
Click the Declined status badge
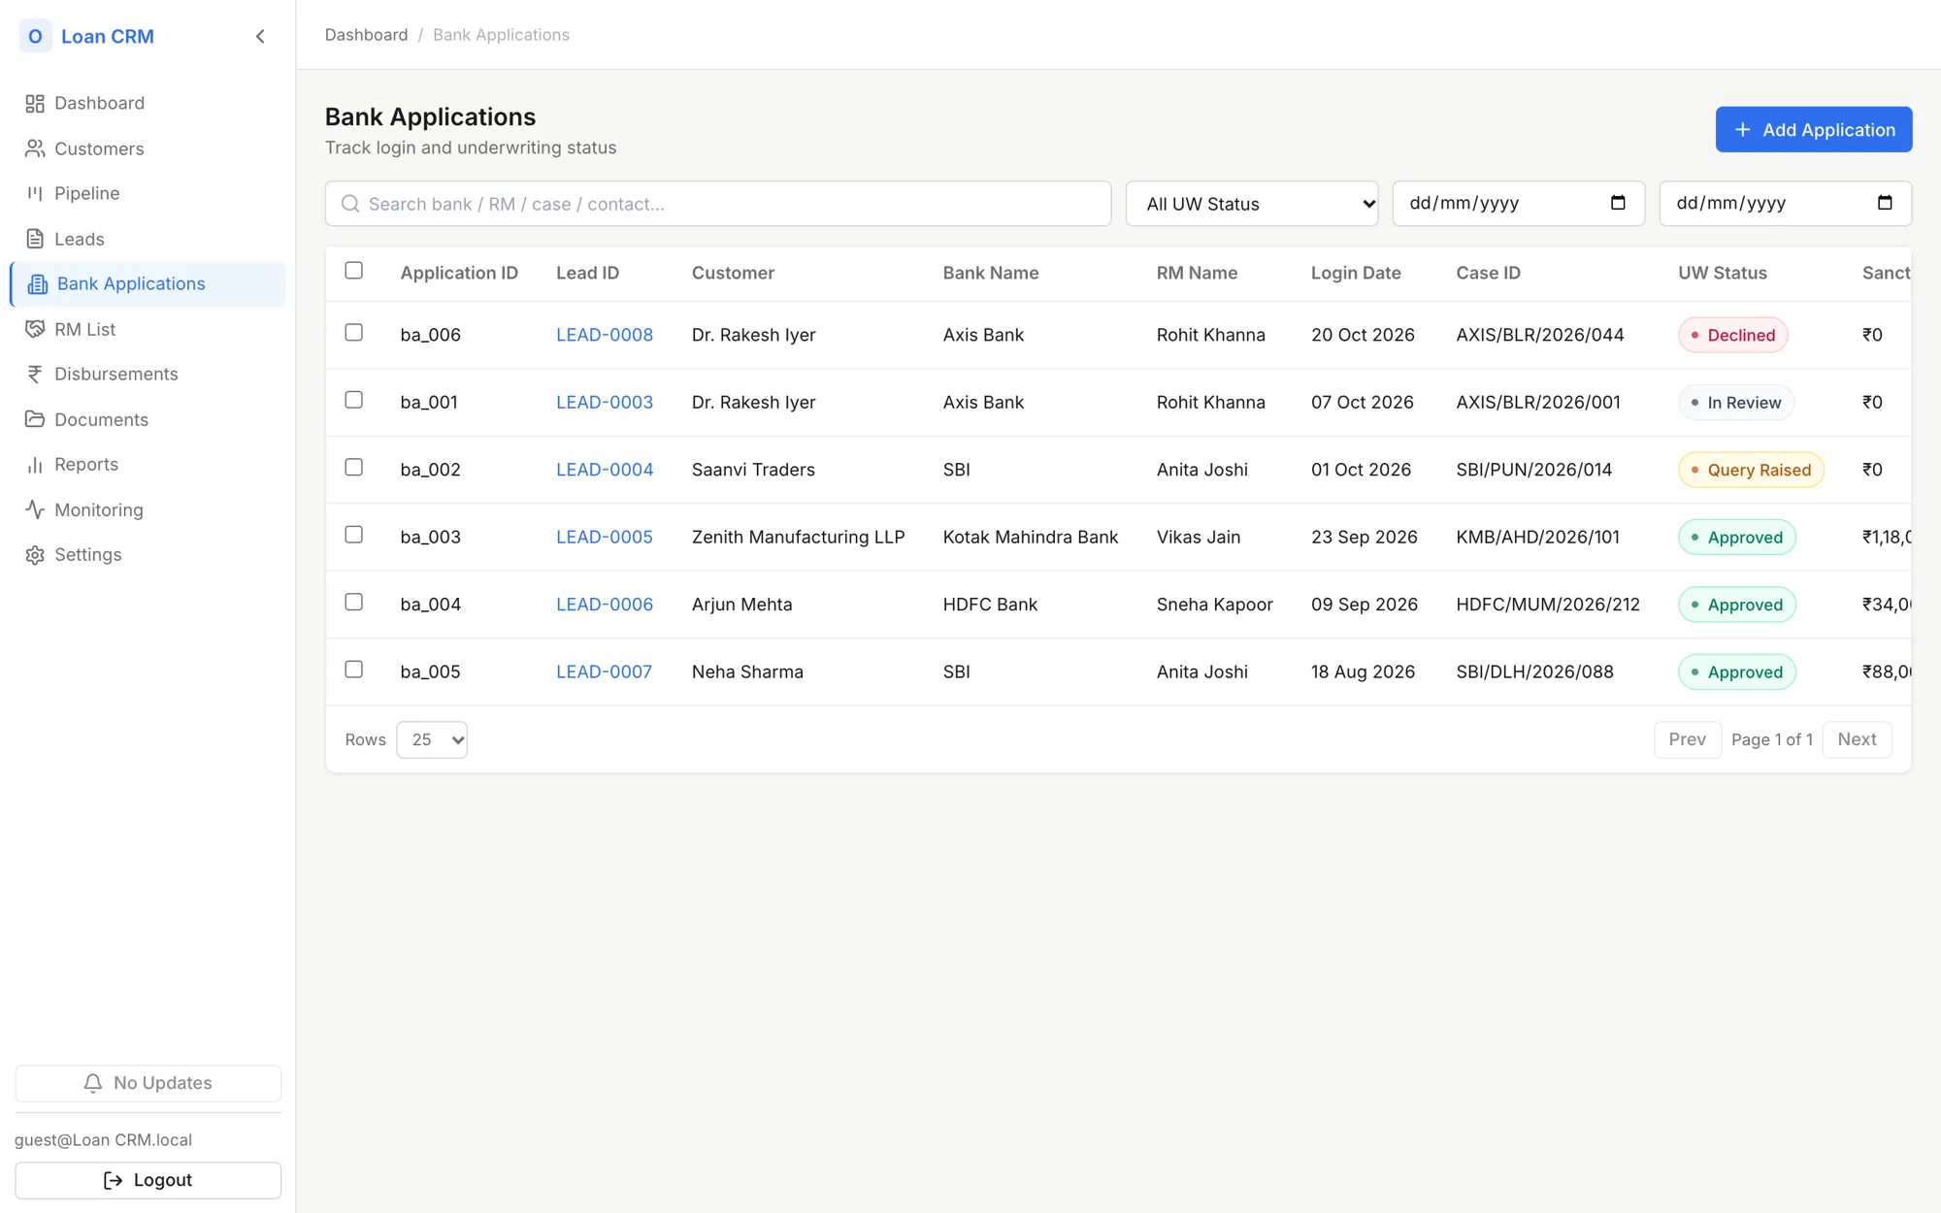(x=1733, y=335)
